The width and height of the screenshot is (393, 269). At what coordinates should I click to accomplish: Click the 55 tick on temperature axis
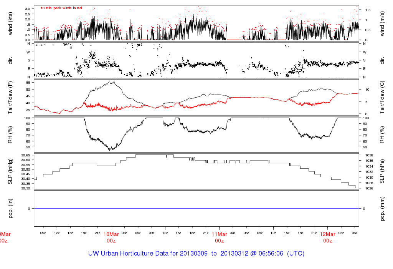(27, 83)
